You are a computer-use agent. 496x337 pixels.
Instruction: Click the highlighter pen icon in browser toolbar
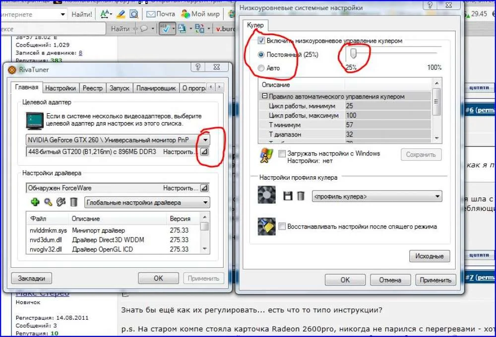[x=121, y=14]
